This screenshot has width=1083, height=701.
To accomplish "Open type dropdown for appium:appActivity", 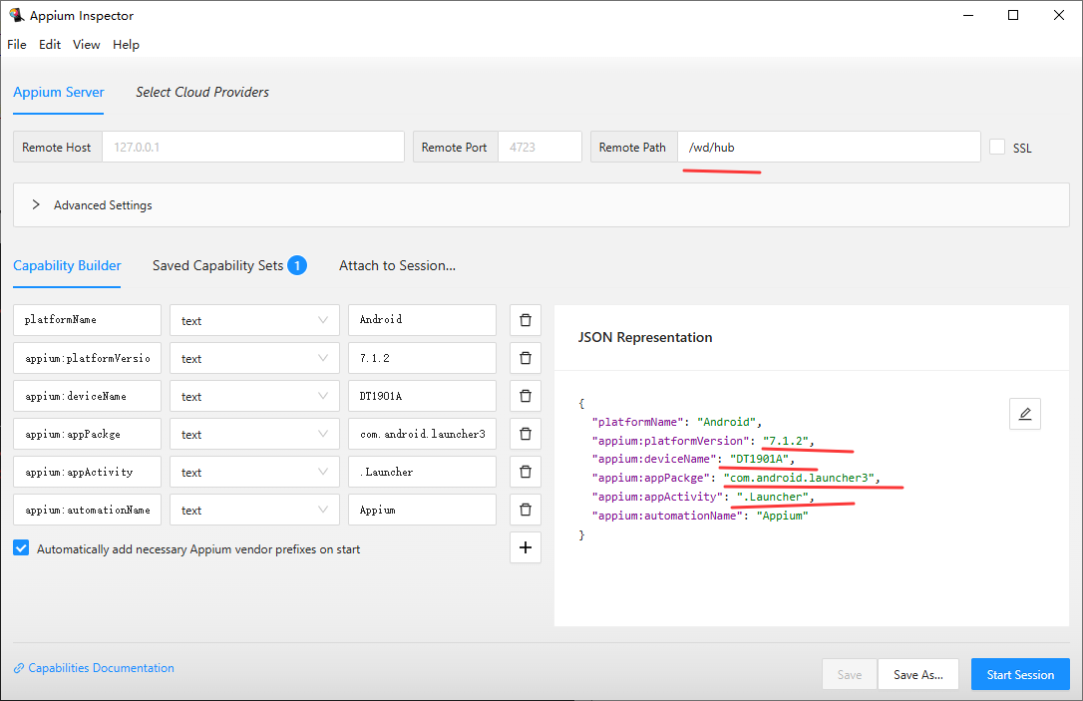I will coord(254,472).
